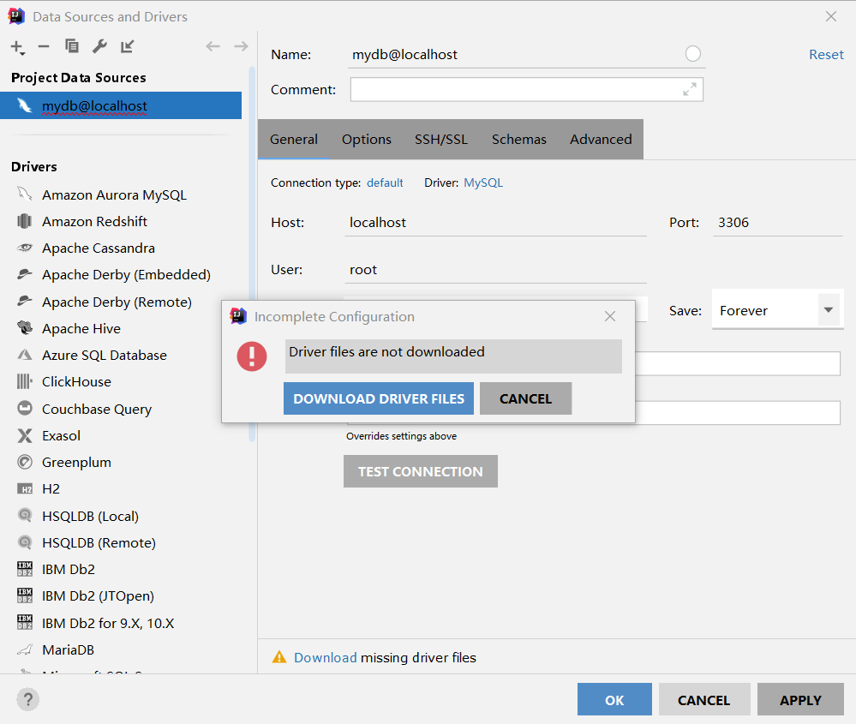Screen dimensions: 856x724
Task: Click the 'Drivers' section heading
Action: [x=34, y=166]
